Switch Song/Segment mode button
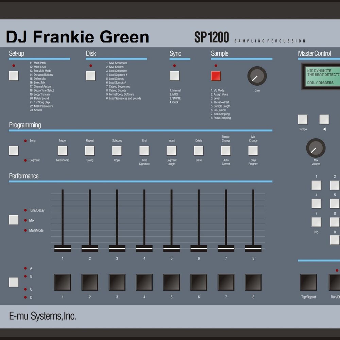Screen dimensions: 340x340 tap(14, 151)
